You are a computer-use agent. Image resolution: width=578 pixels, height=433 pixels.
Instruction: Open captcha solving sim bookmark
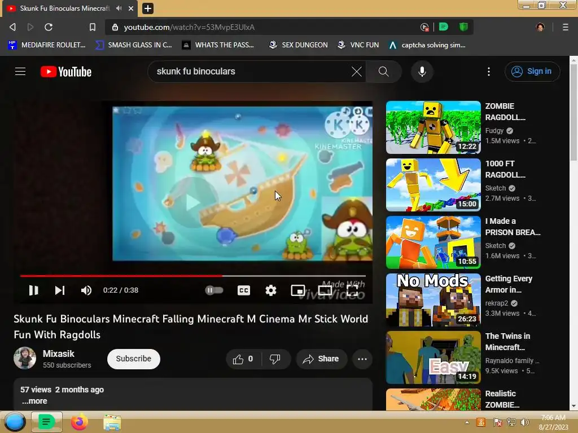(x=428, y=45)
